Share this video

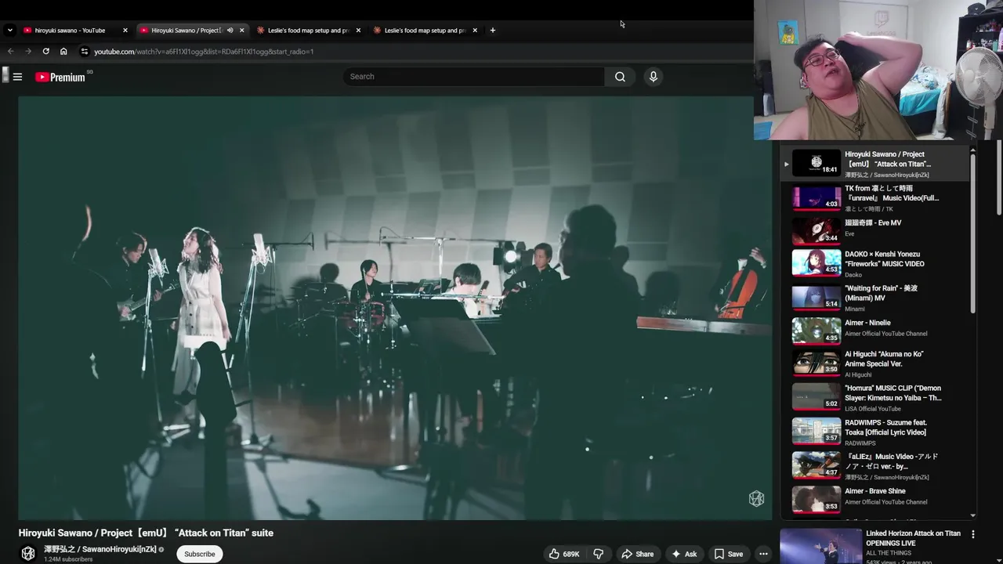click(637, 554)
